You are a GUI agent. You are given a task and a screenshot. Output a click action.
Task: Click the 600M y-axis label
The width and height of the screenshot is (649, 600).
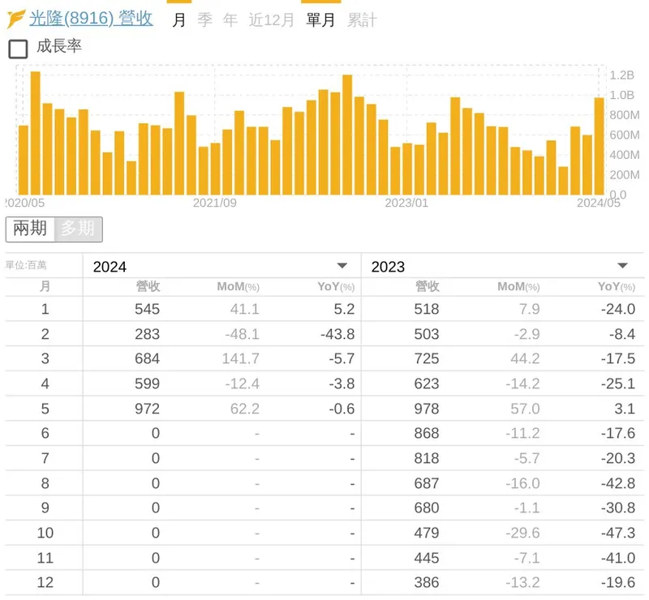pos(624,135)
